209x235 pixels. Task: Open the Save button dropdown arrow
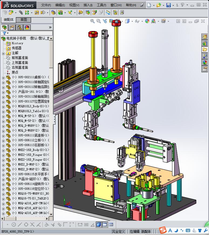click(173, 5)
